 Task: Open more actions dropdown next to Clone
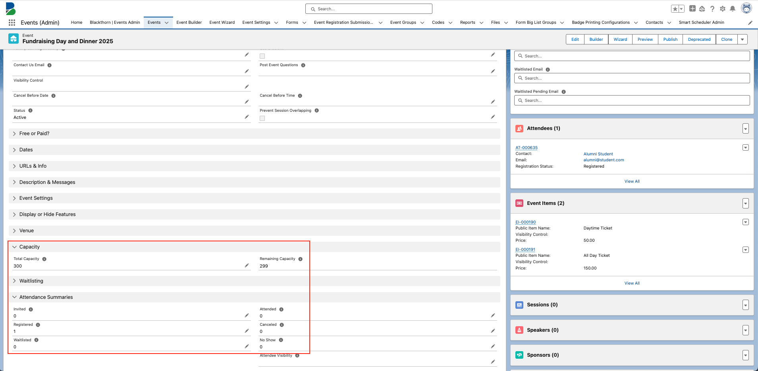[743, 39]
